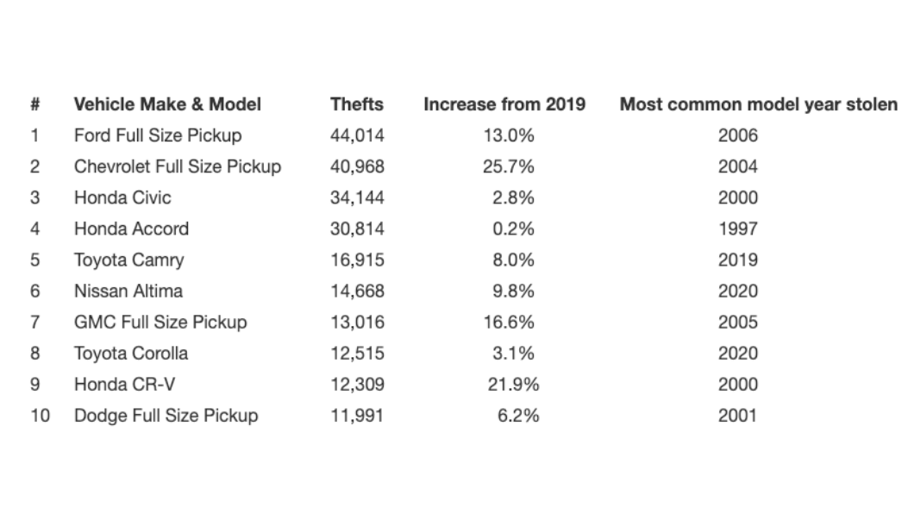The image size is (914, 514).
Task: Click the Dodge Full Size Pickup entry
Action: (x=166, y=416)
